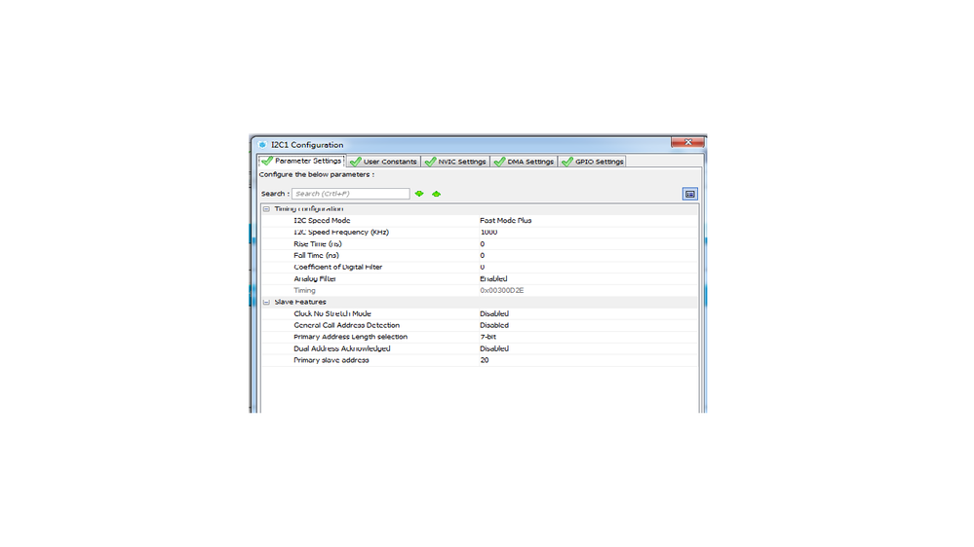Toggle the parameter description view icon

click(689, 194)
